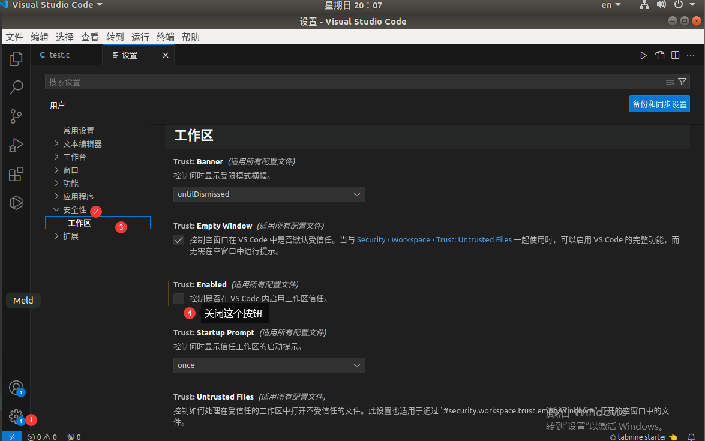This screenshot has width=705, height=441.
Task: Click the Run play icon in editor toolbar
Action: (x=643, y=55)
